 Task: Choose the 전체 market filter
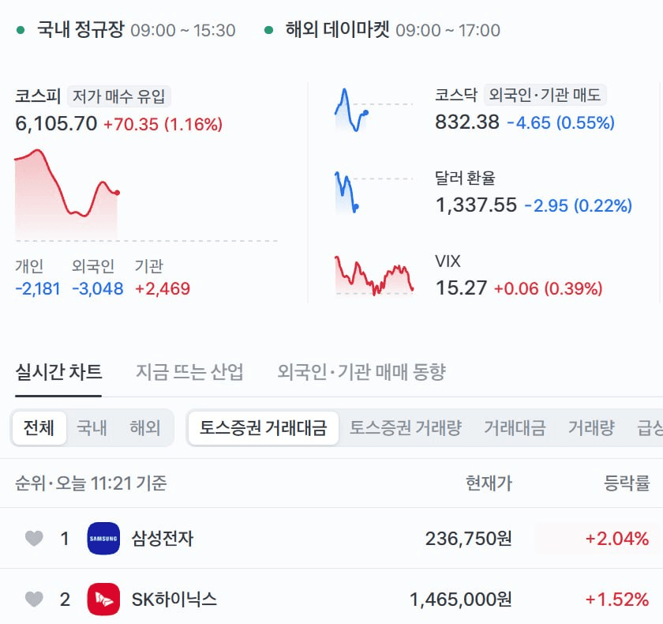click(x=39, y=427)
